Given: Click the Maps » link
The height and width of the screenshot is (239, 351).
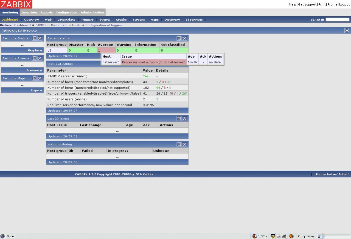Looking at the screenshot, I should pyautogui.click(x=36, y=90).
